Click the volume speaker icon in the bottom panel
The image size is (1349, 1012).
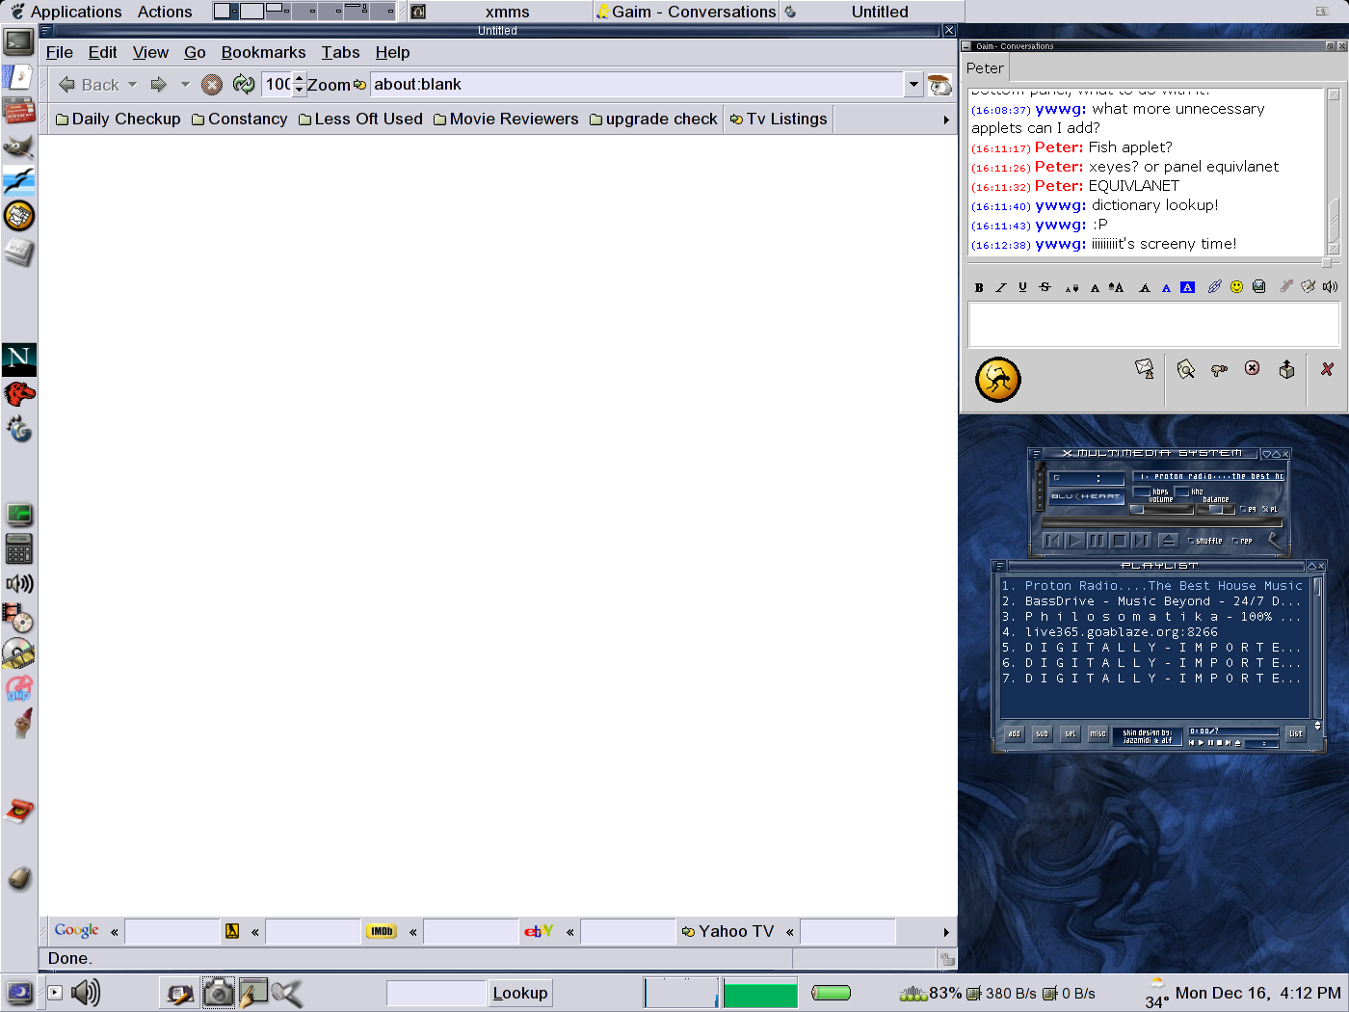point(86,993)
